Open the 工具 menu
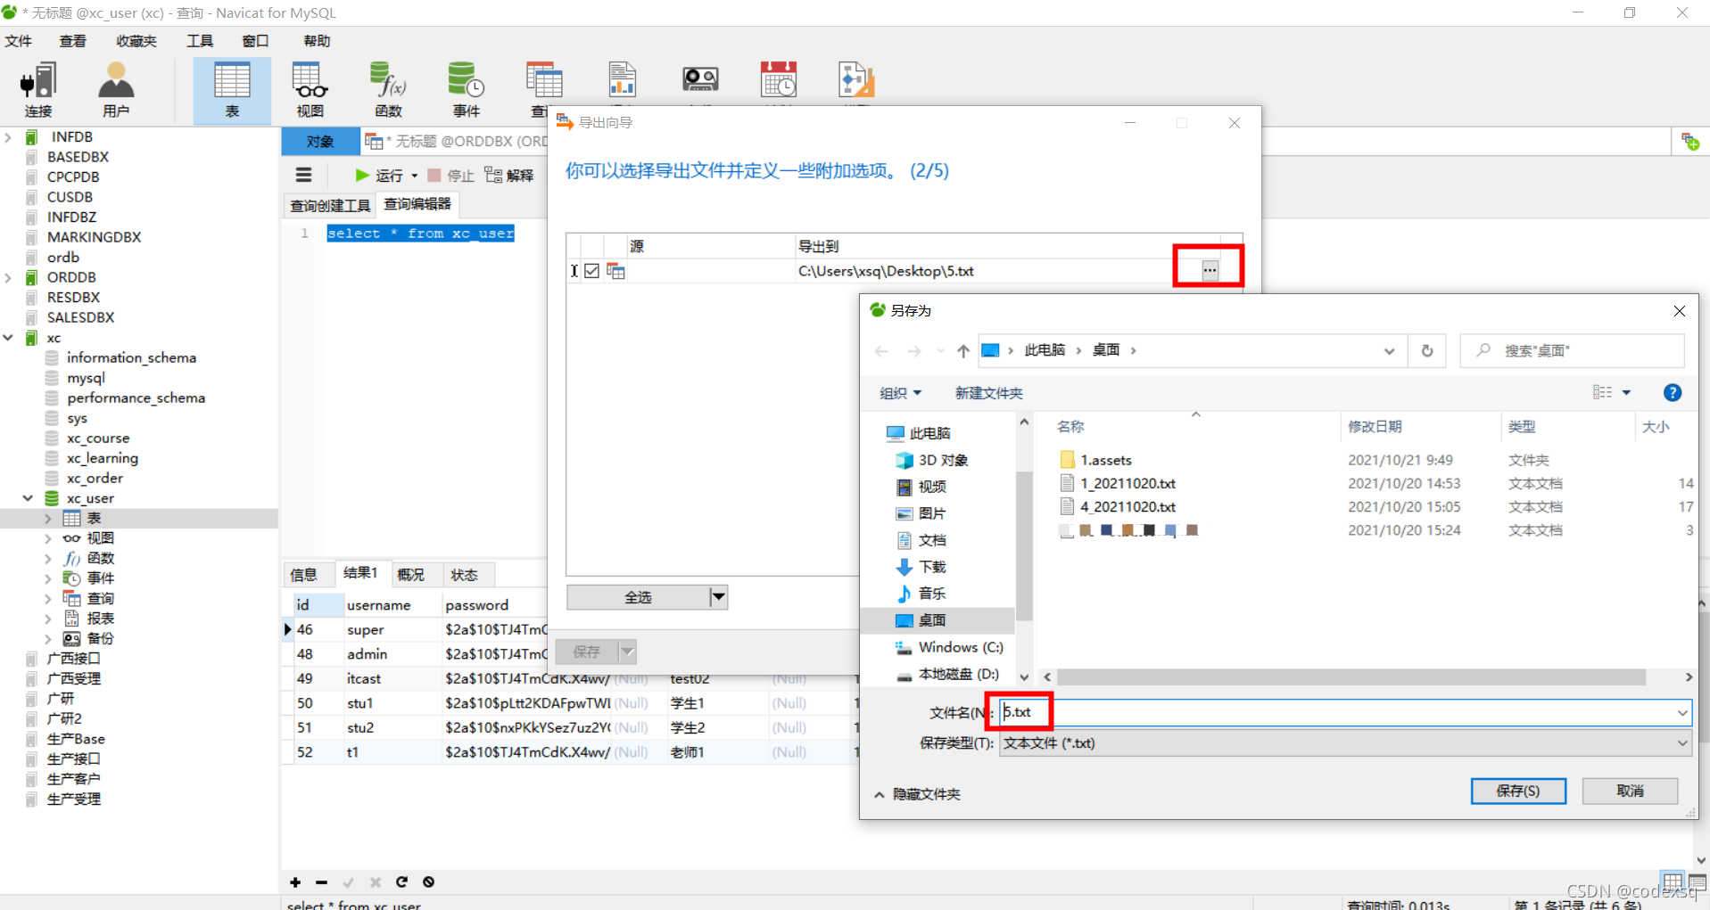The image size is (1710, 910). pyautogui.click(x=198, y=40)
